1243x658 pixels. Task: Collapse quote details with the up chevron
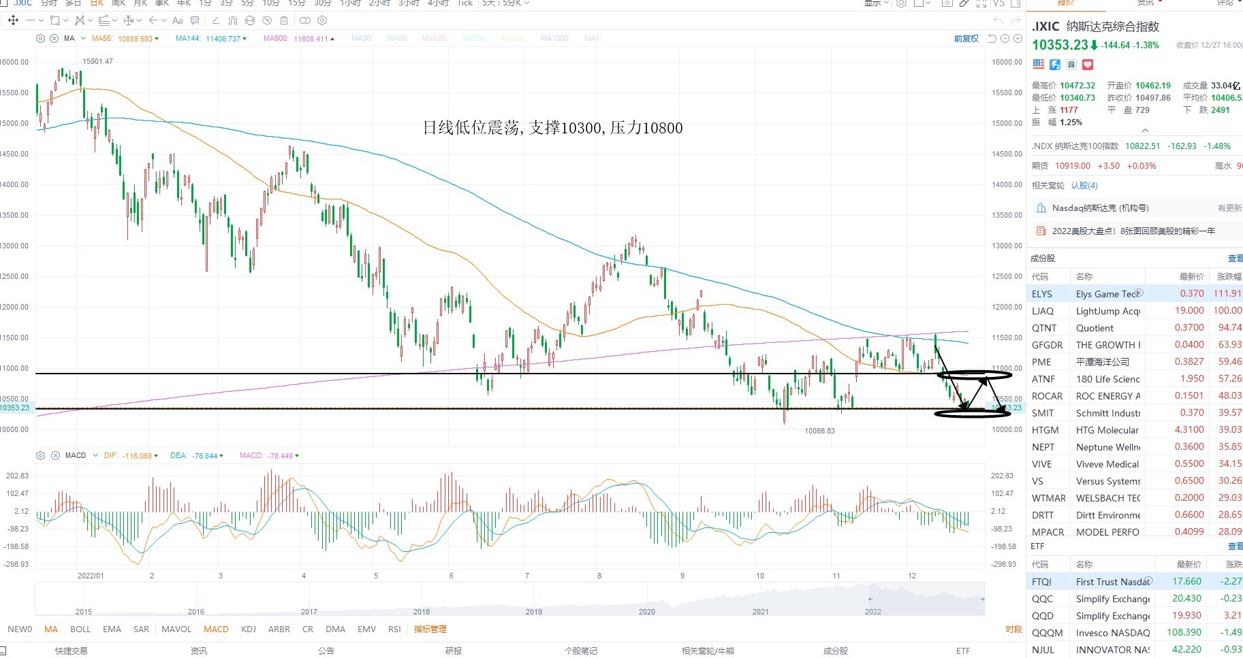point(1145,130)
